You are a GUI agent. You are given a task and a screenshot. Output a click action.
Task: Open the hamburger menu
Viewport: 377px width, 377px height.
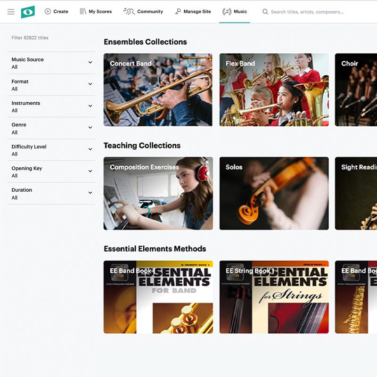[11, 12]
